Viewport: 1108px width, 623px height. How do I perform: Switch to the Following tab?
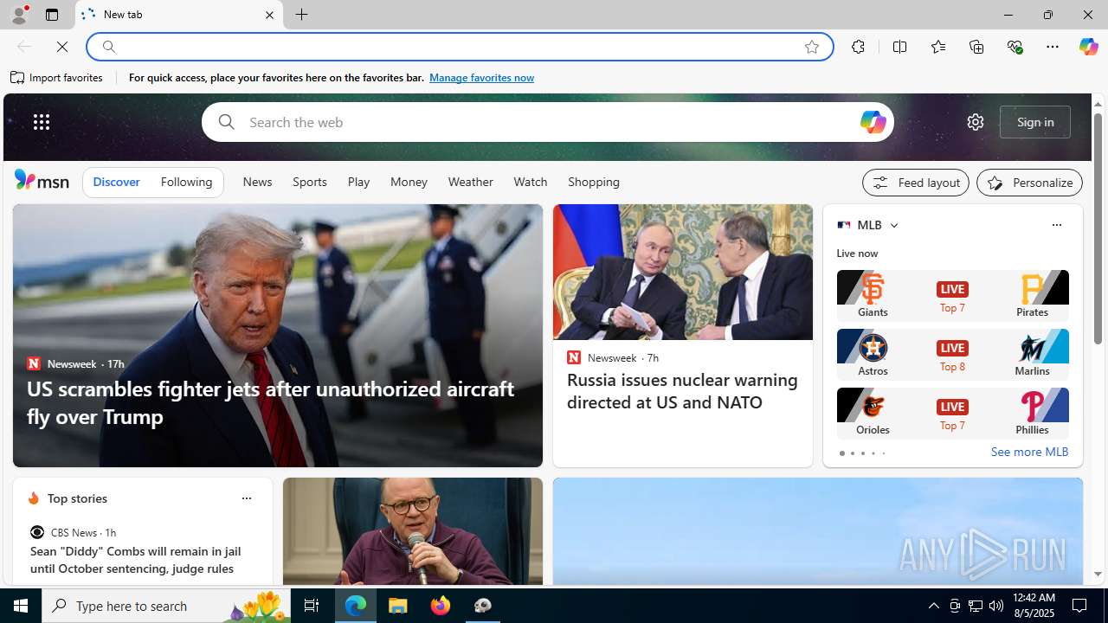[186, 183]
